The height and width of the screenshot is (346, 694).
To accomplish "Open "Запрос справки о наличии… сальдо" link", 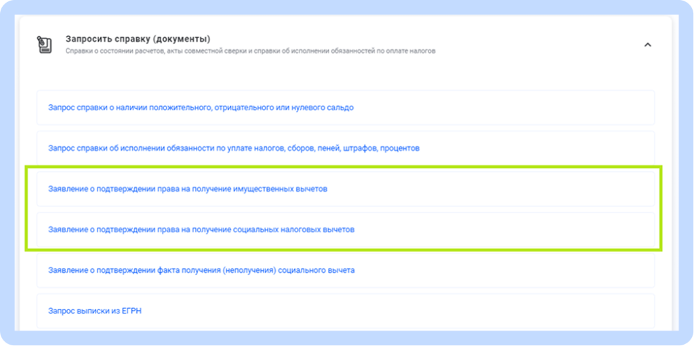I will [x=201, y=108].
